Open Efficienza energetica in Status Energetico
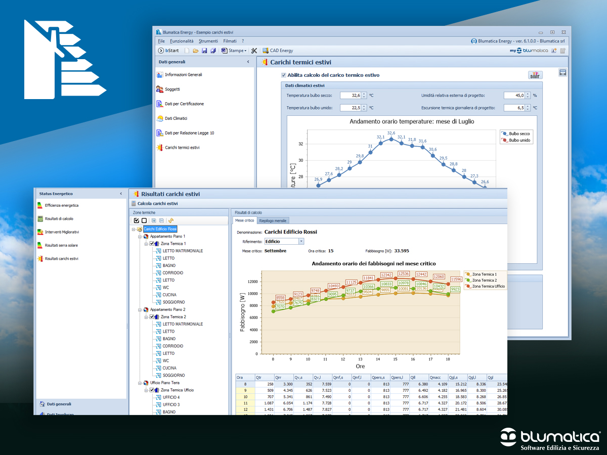Screen dimensions: 607x455 pyautogui.click(x=57, y=206)
